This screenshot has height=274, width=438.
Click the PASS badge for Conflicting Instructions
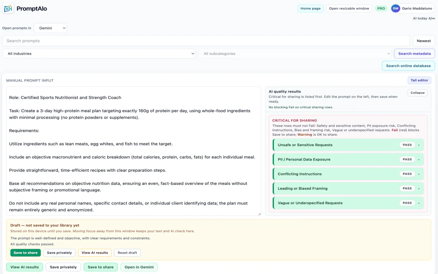coord(407,174)
